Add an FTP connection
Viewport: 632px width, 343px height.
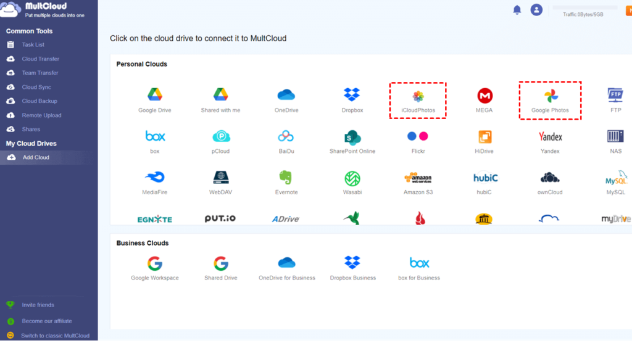[615, 95]
